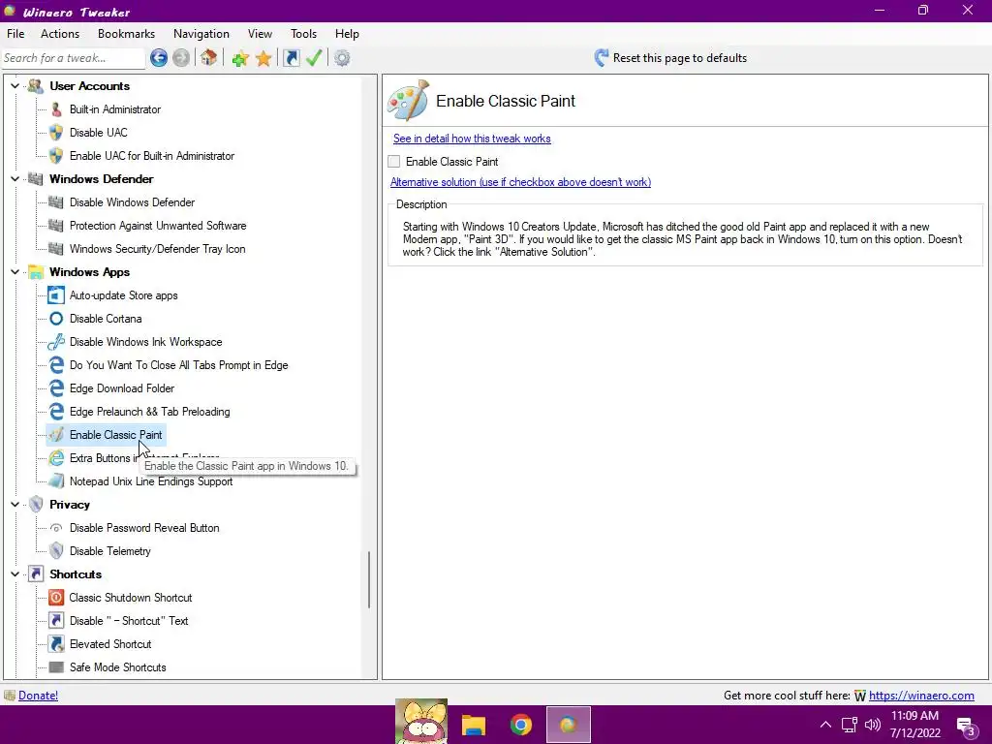Viewport: 992px width, 744px height.
Task: Click 'See in detail how this tweak works'
Action: point(472,139)
